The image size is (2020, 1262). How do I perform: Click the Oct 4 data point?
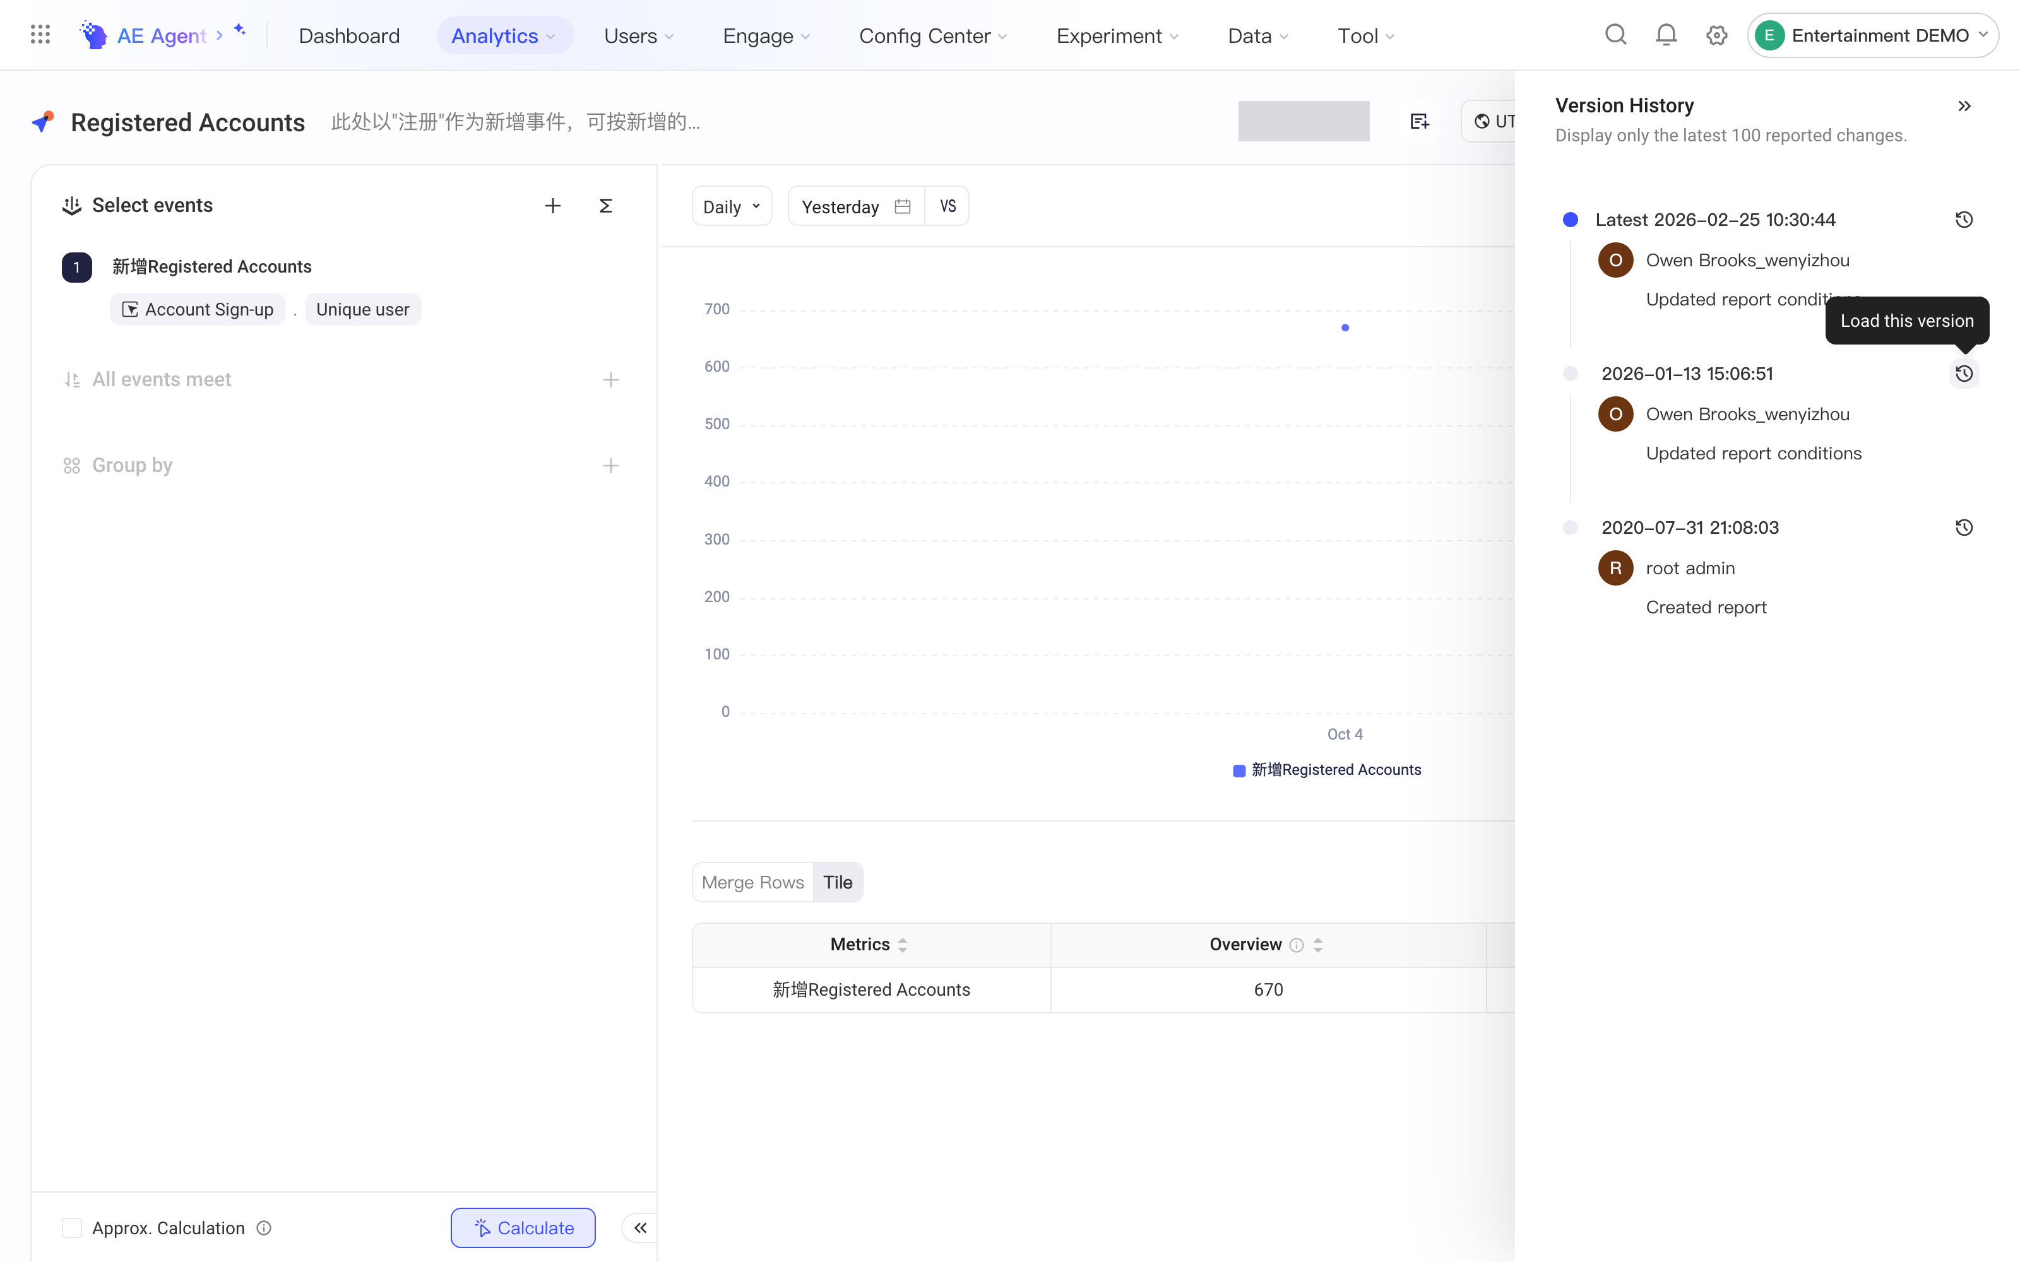1345,327
